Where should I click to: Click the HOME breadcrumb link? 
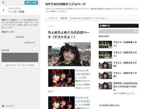click(50, 26)
